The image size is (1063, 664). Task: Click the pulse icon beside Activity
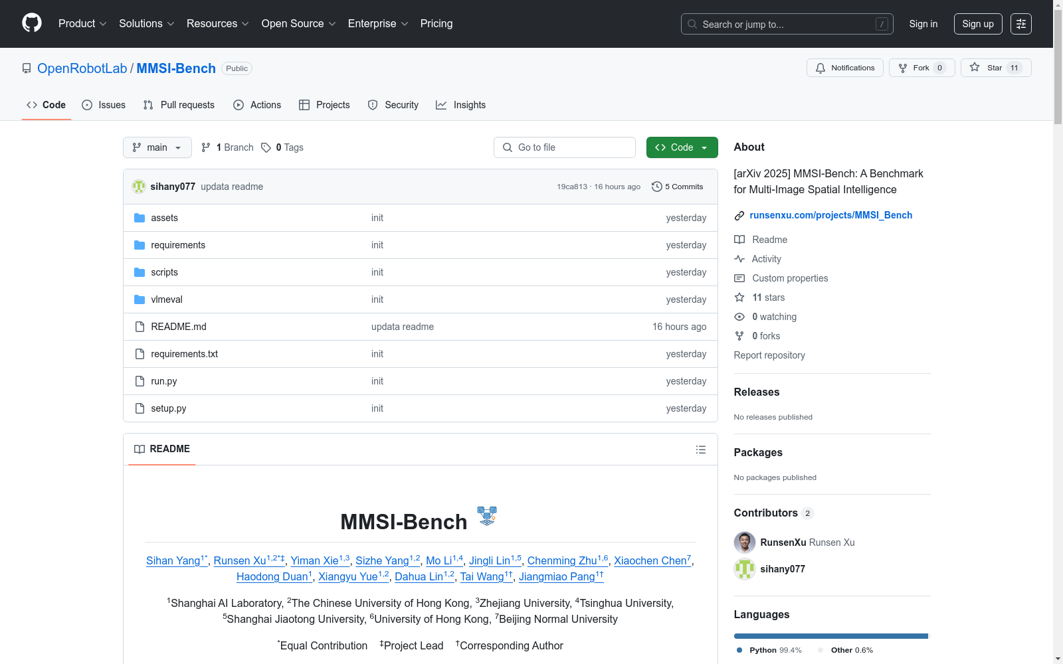coord(739,259)
